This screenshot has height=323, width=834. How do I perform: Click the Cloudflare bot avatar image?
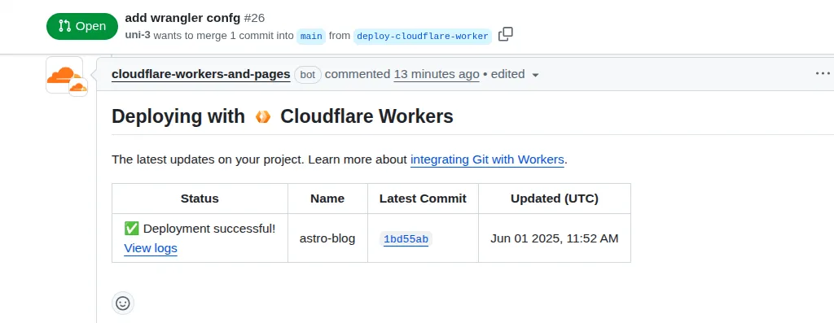coord(64,75)
